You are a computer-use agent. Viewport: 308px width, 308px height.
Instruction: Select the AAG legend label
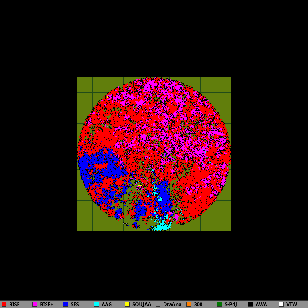(x=107, y=305)
